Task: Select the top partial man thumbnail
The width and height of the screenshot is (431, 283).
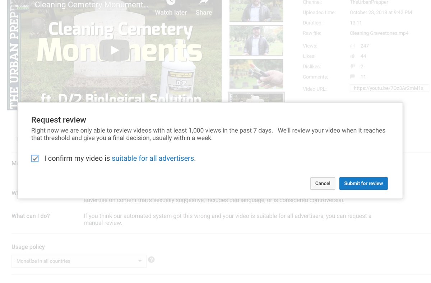Action: pos(256,10)
